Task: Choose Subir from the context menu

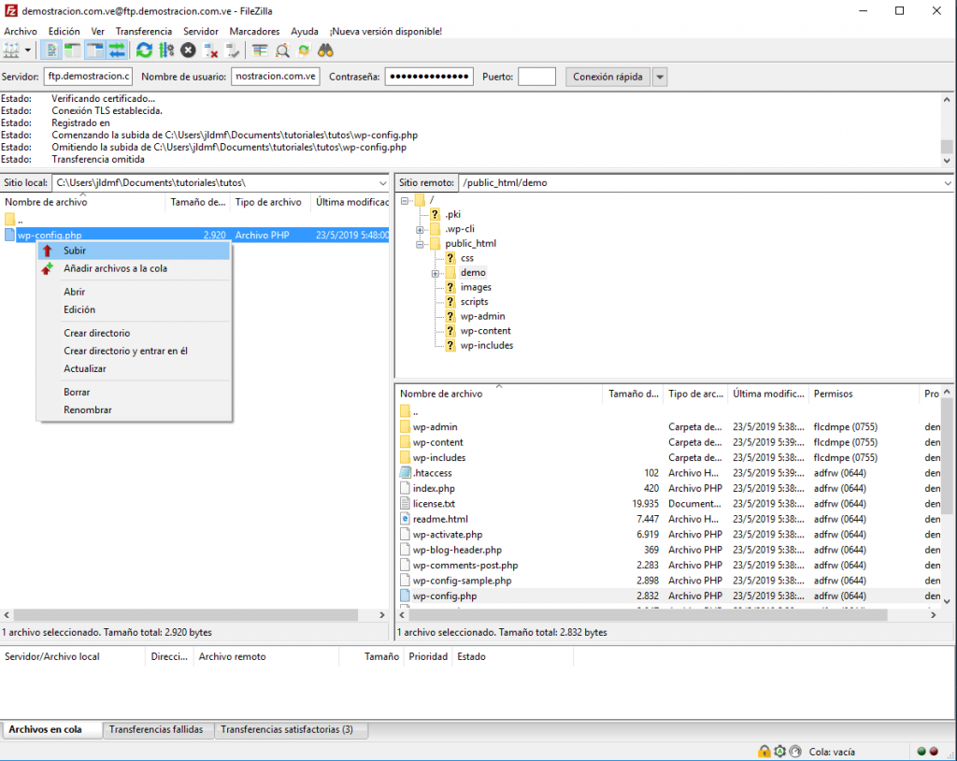Action: coord(75,251)
